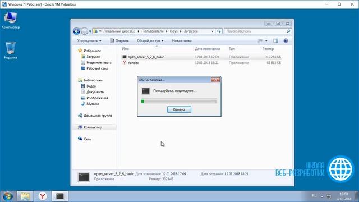Image resolution: width=359 pixels, height=202 pixels.
Task: Launch Yandex browser from taskbar
Action: pos(43,196)
